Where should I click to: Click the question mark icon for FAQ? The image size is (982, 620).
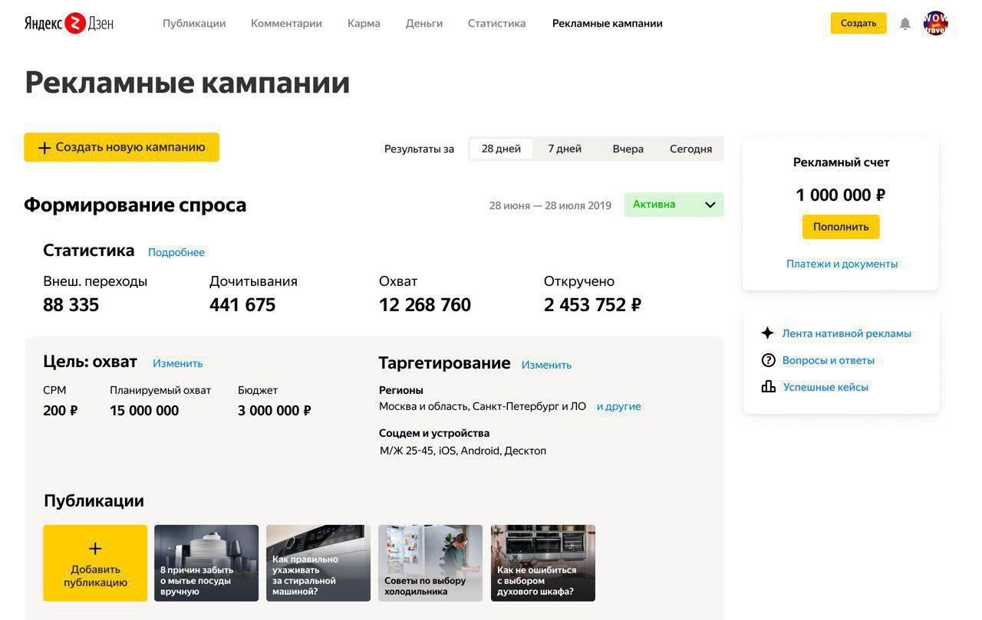click(768, 360)
